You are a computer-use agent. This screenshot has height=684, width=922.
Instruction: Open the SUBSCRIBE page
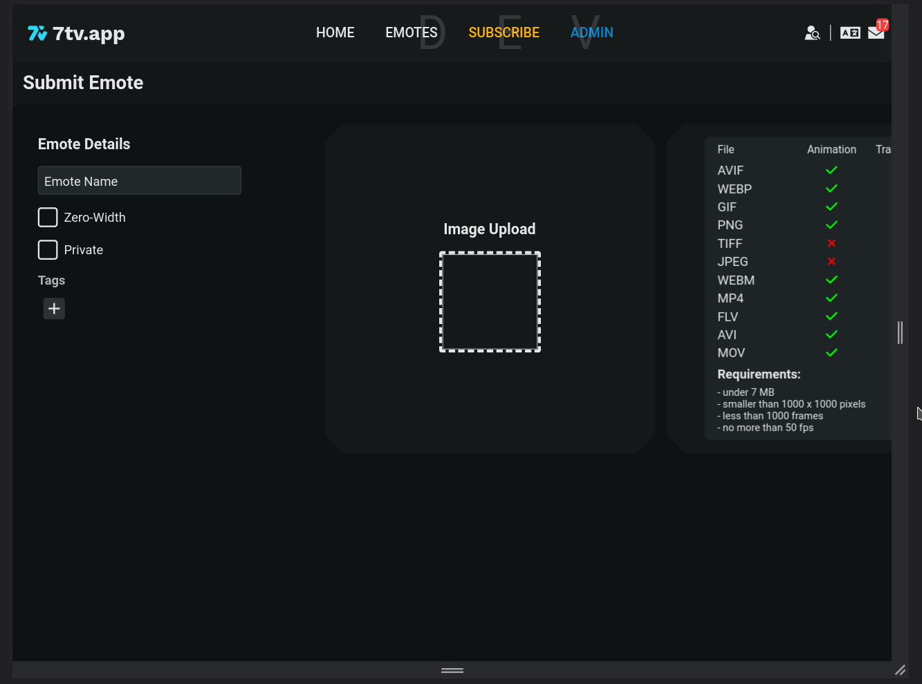click(x=504, y=32)
